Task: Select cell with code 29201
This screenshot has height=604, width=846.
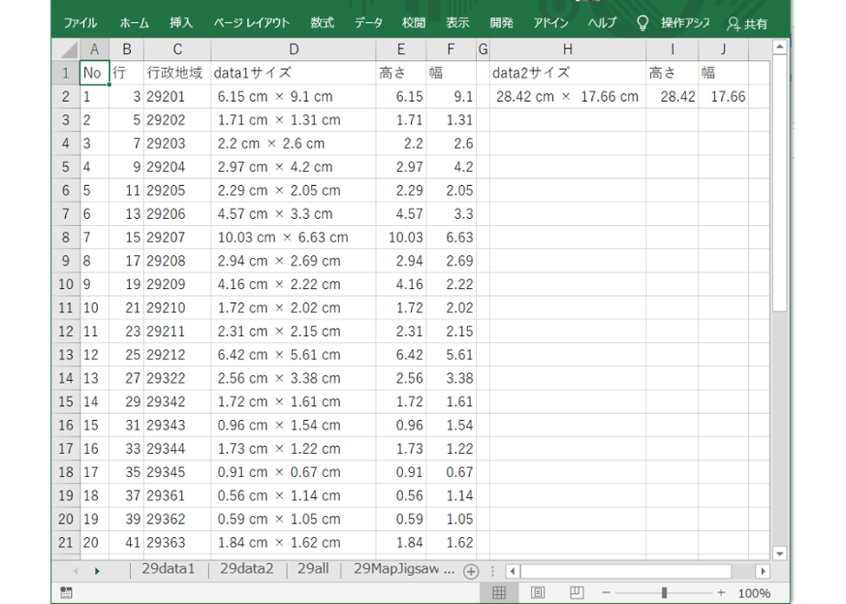Action: click(x=177, y=96)
